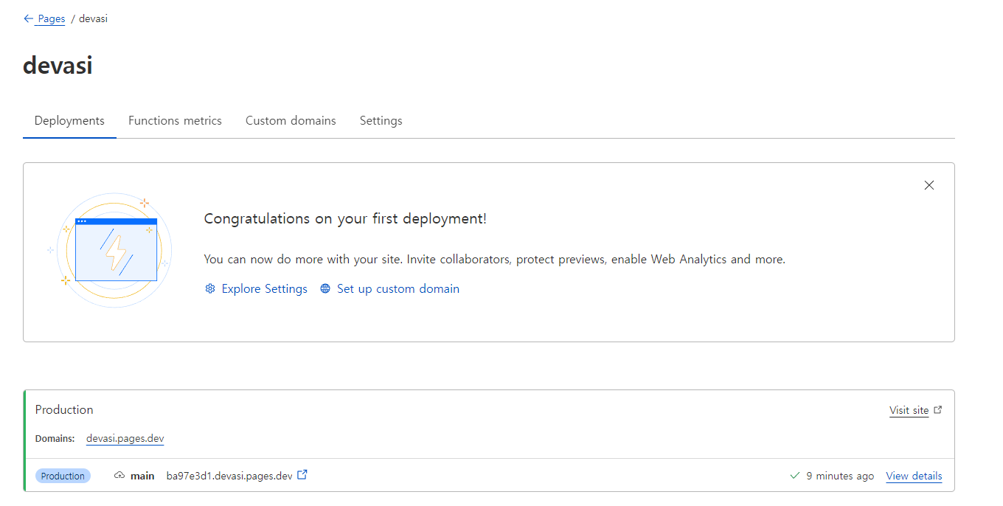
Task: Click the gear icon beside Explore Settings
Action: 210,288
